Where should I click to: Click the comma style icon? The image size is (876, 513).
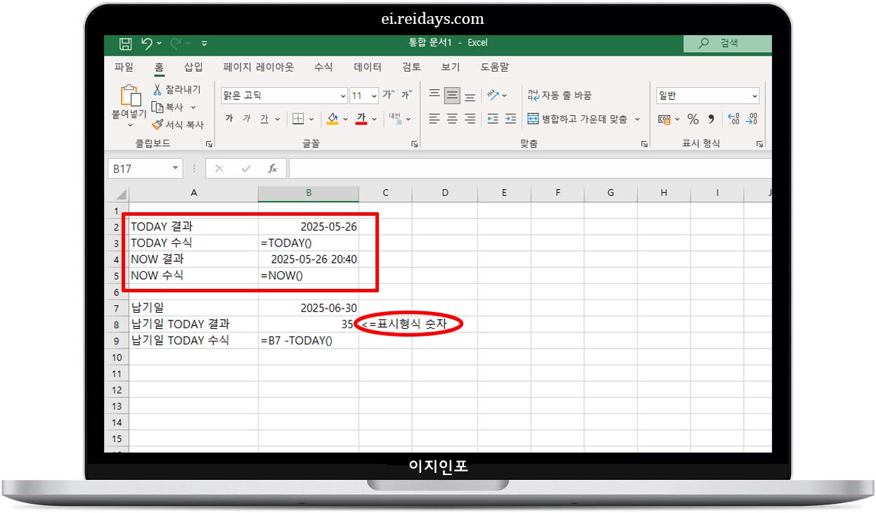point(712,119)
